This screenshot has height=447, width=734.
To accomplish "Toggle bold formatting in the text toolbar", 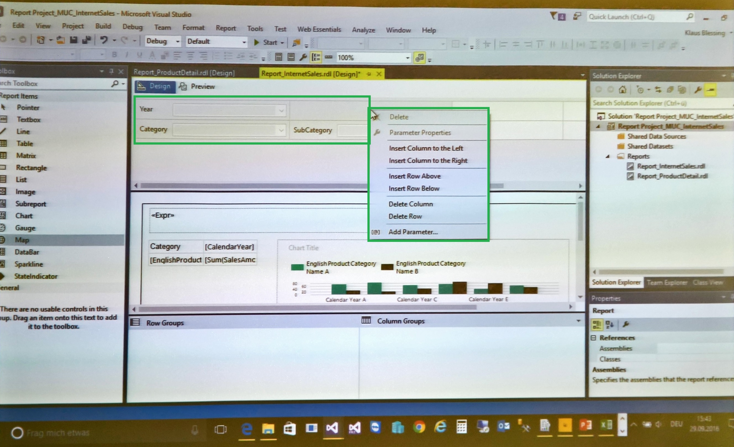I will click(115, 55).
